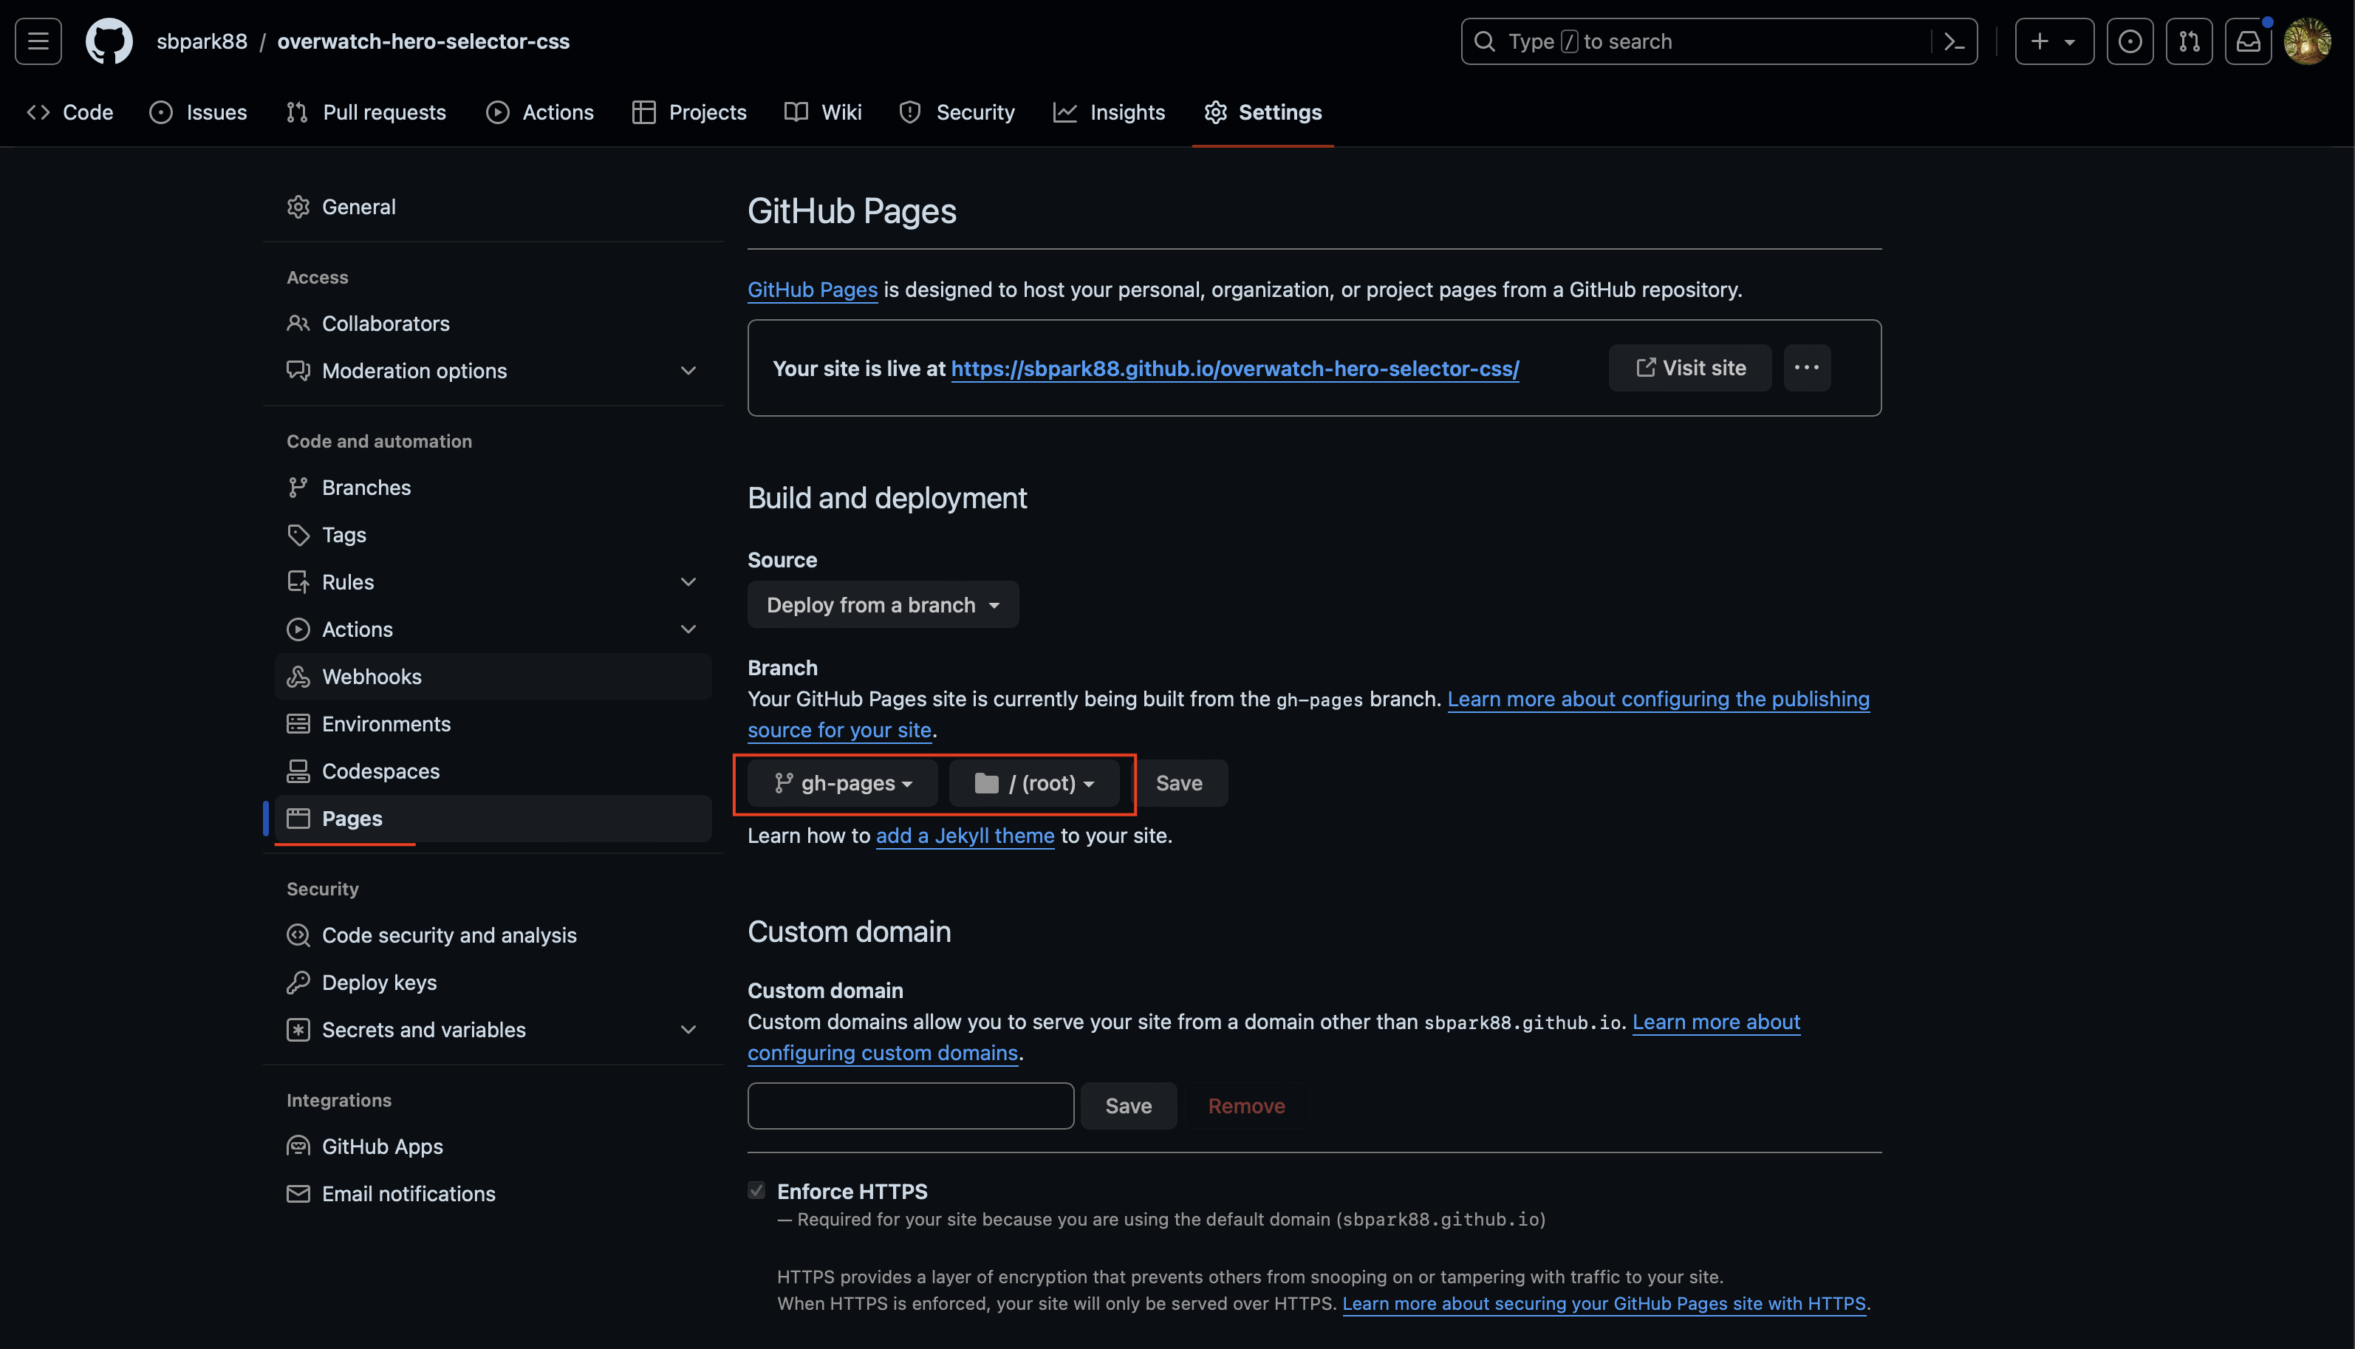Open the gh-pages branch dropdown
The height and width of the screenshot is (1349, 2355).
tap(842, 783)
